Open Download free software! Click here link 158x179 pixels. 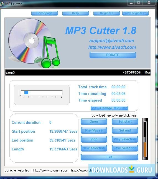coord(114,115)
